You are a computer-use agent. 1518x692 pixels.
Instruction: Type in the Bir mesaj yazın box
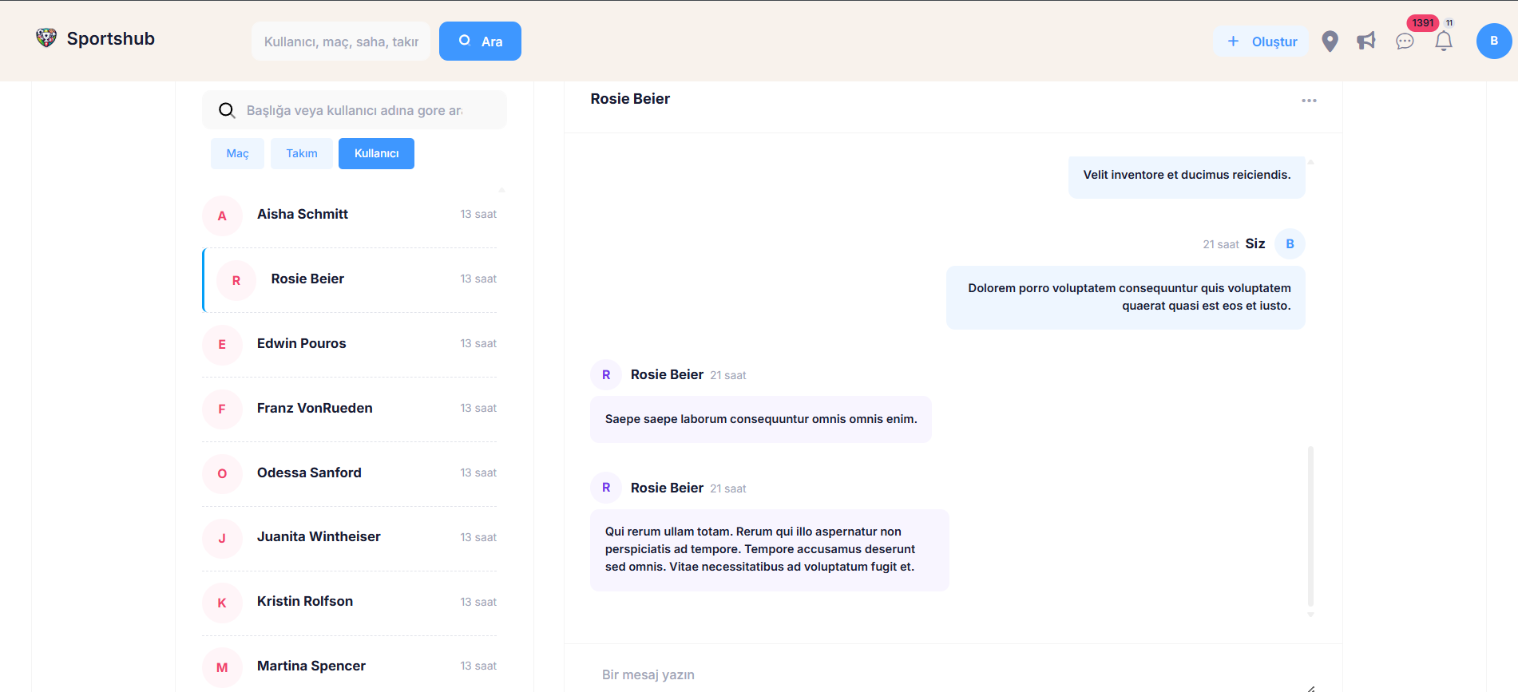pos(950,674)
